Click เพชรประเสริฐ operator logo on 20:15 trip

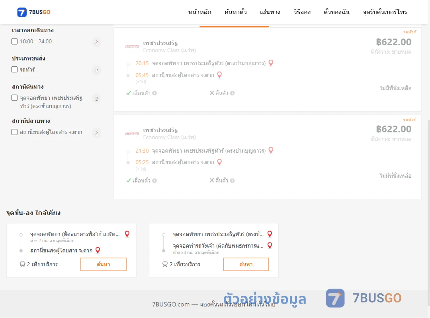coord(132,46)
